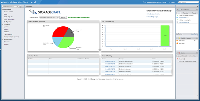
Task: Click the search magnifier icon
Action: coord(180,2)
